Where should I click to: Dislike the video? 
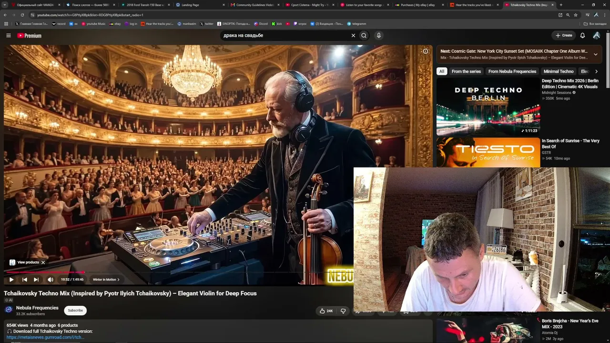[x=343, y=311]
